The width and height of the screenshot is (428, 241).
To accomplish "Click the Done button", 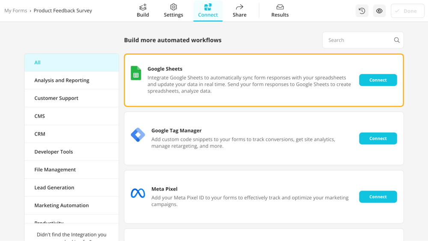I will tap(407, 11).
